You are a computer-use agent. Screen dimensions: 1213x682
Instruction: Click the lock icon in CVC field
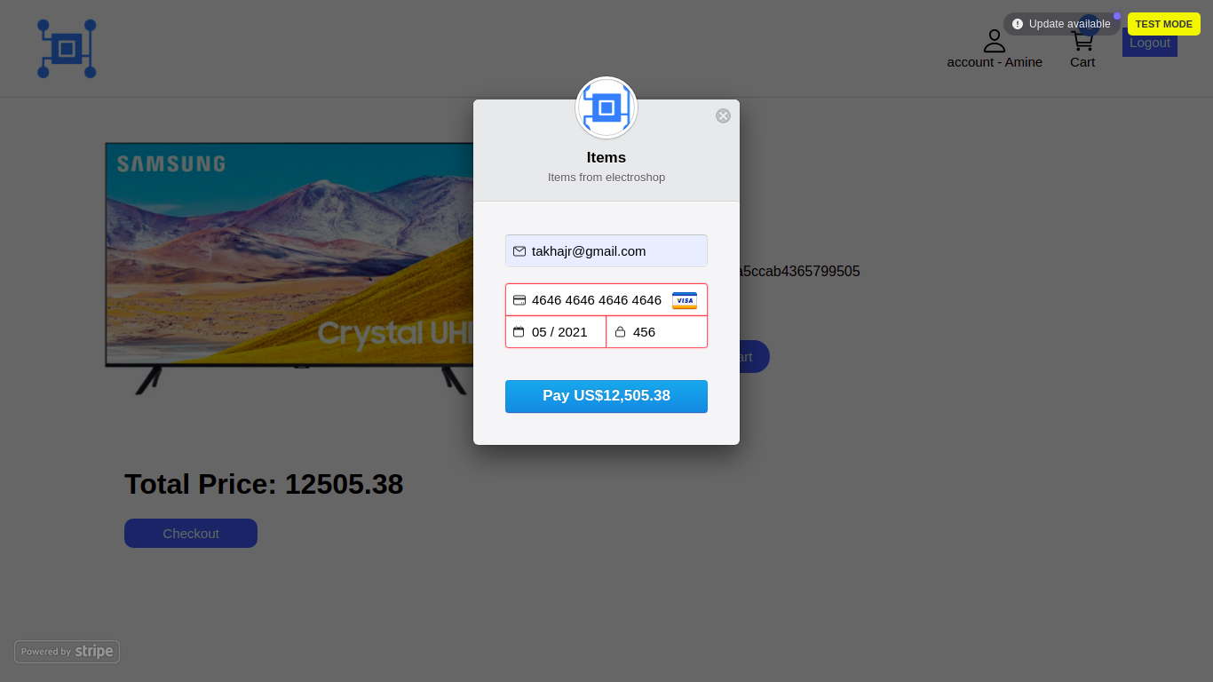click(x=621, y=332)
